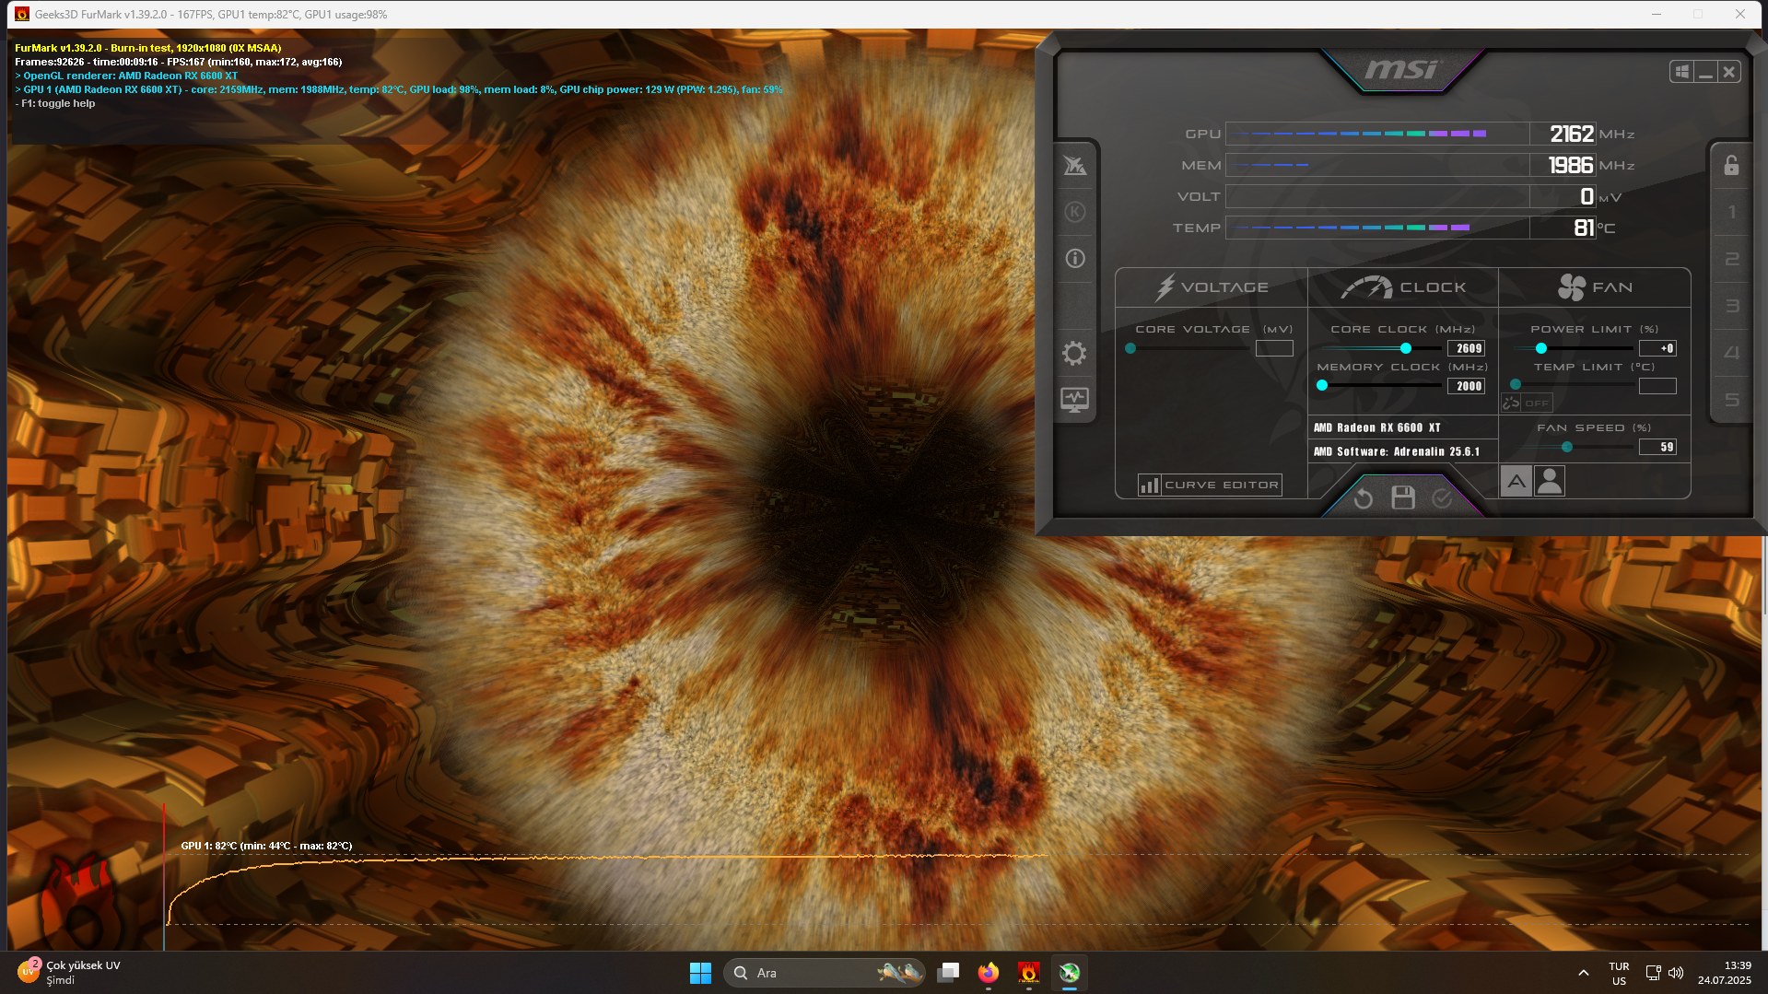Toggle the profile lock icon
This screenshot has width=1768, height=994.
pyautogui.click(x=1731, y=166)
